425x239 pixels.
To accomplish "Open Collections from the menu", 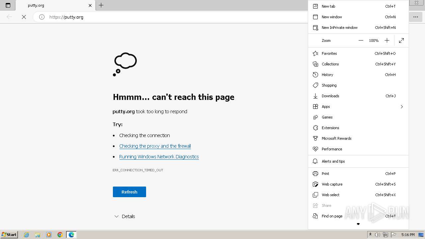I will tap(358, 64).
